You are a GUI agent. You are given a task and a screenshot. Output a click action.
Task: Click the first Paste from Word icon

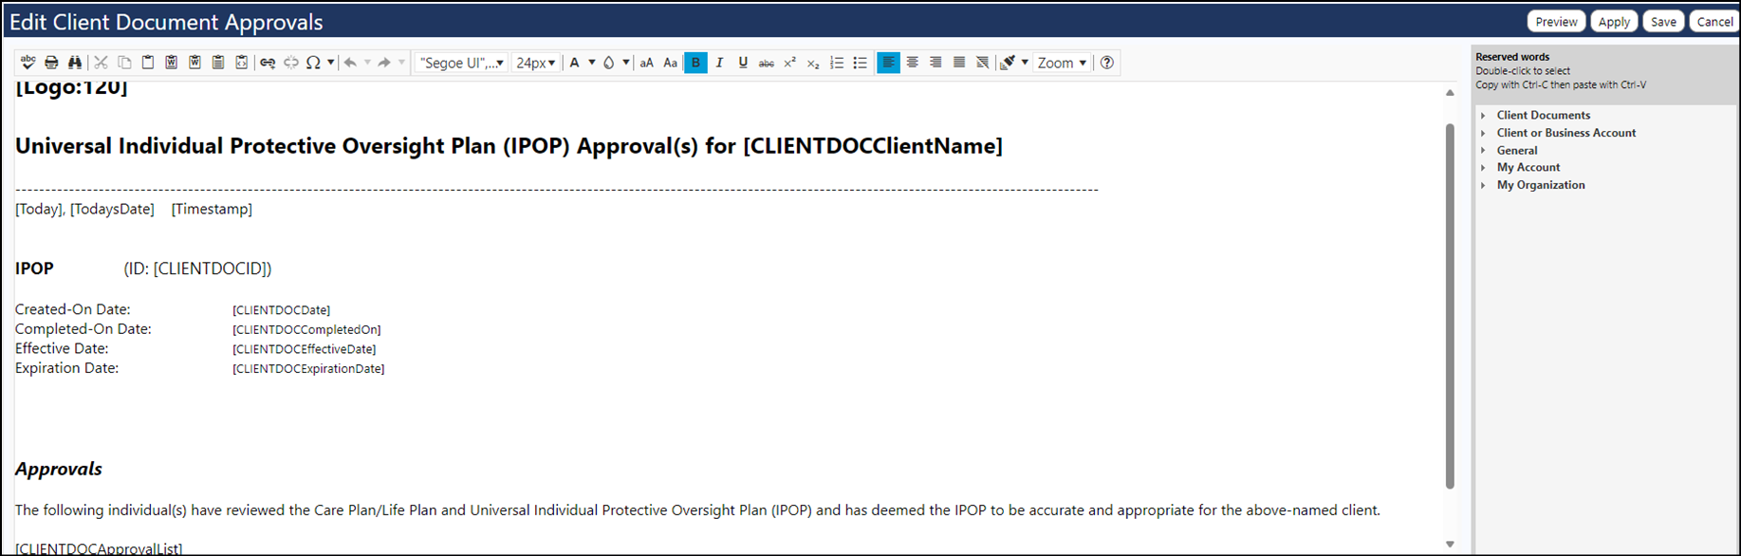coord(172,63)
